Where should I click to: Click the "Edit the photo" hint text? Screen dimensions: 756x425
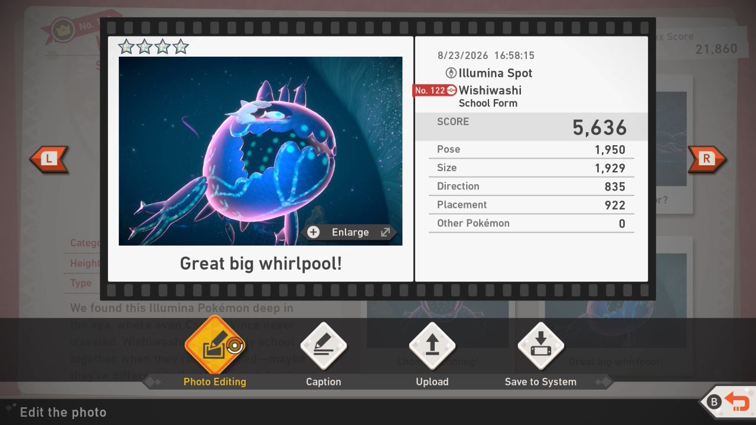63,412
